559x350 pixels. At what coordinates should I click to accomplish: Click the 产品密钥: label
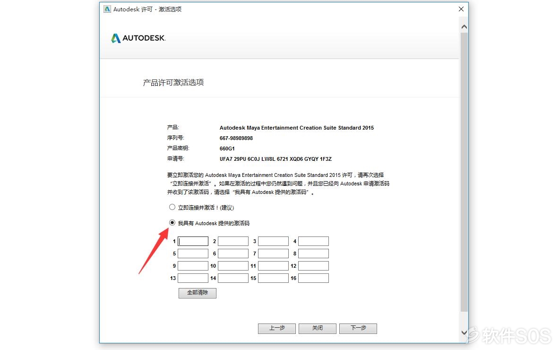pos(178,148)
